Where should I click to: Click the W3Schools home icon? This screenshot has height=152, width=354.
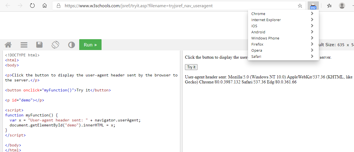click(8, 45)
